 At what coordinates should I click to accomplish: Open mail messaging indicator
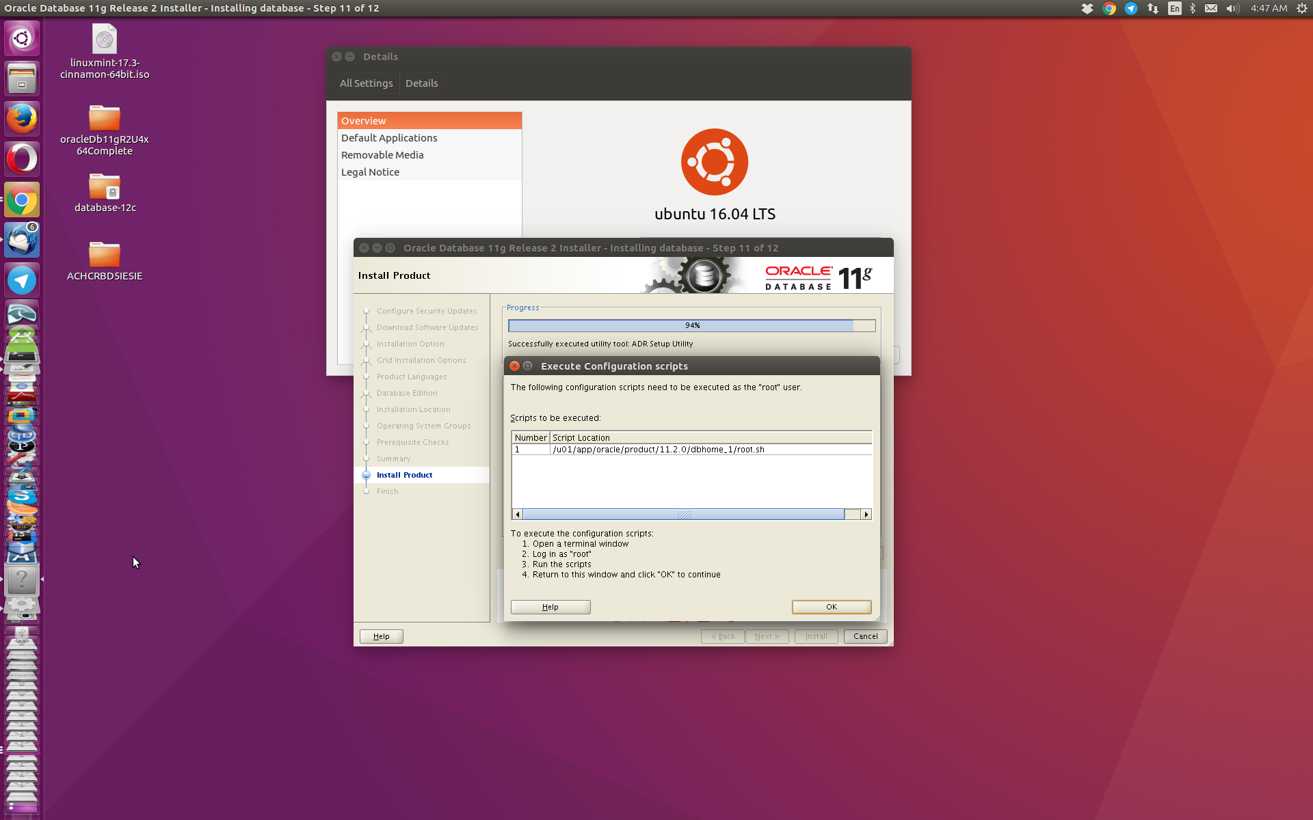(1211, 8)
